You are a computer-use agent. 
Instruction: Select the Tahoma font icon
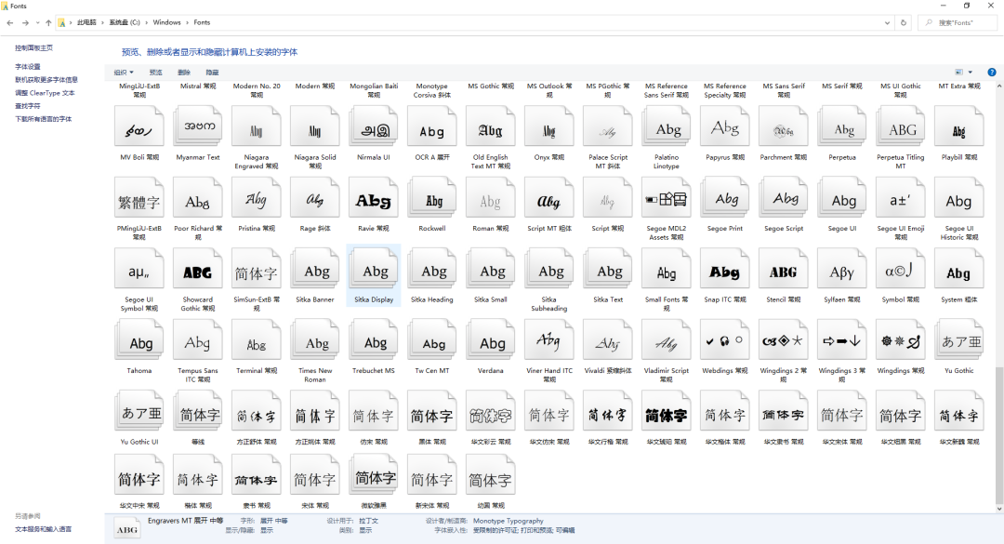point(139,341)
